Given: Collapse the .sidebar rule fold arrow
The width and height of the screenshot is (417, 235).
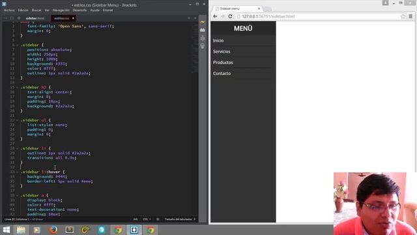Looking at the screenshot, I should click(18, 45).
